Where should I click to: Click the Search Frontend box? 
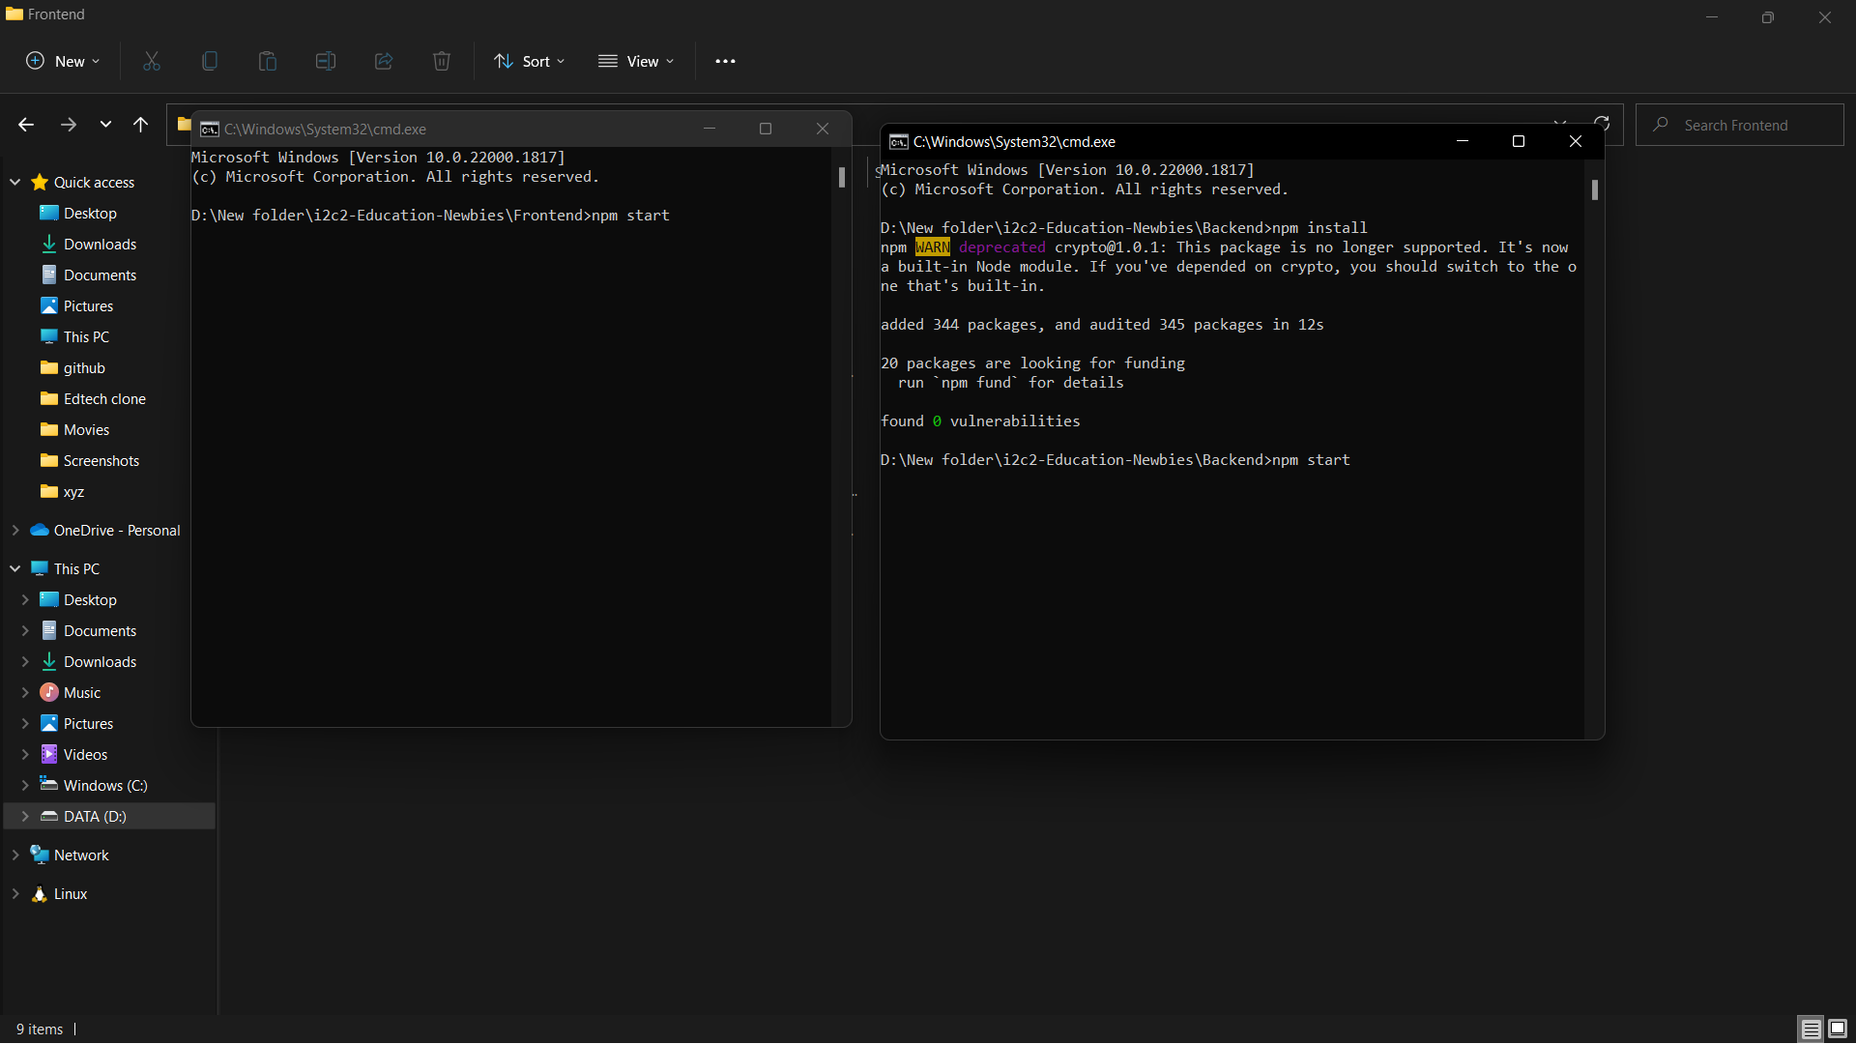coord(1740,125)
